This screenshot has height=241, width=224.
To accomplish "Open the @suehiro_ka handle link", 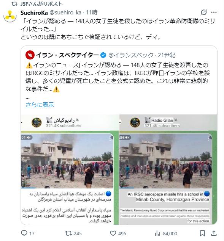I will (65, 13).
